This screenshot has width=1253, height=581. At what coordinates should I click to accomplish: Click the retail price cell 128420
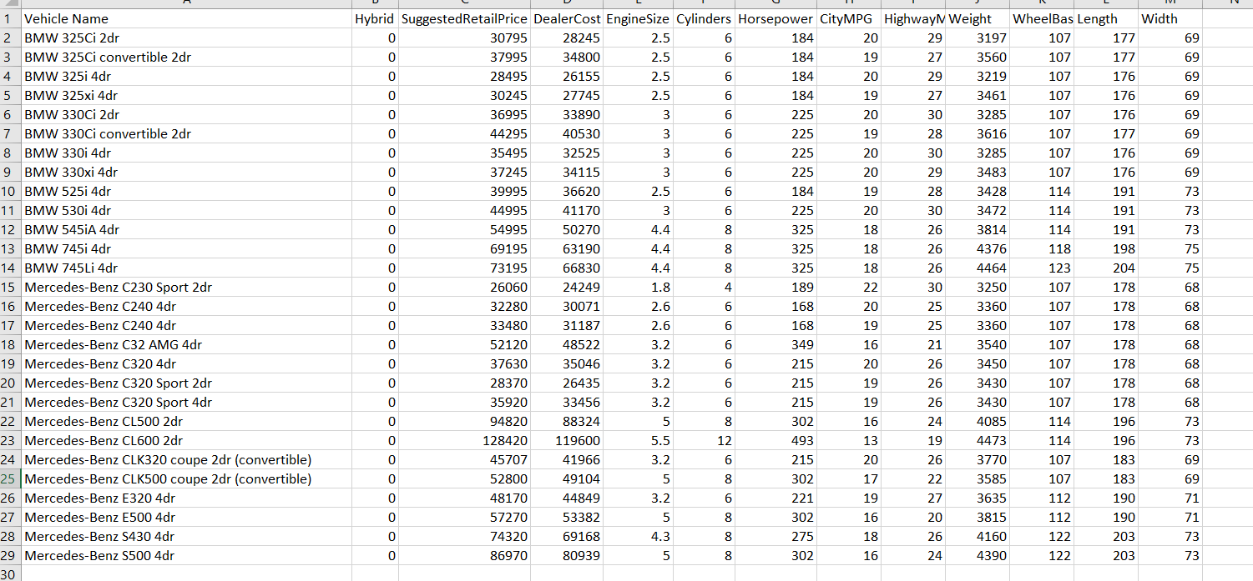pyautogui.click(x=464, y=440)
